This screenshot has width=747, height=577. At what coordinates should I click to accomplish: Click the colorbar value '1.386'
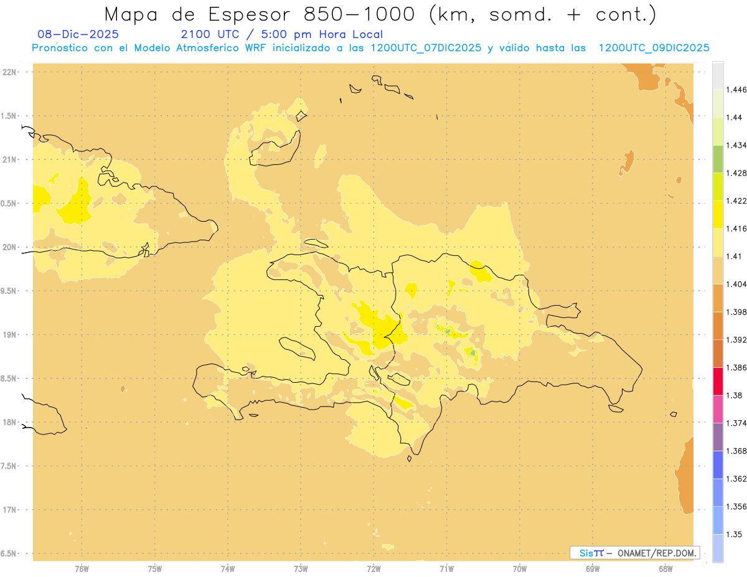click(737, 368)
